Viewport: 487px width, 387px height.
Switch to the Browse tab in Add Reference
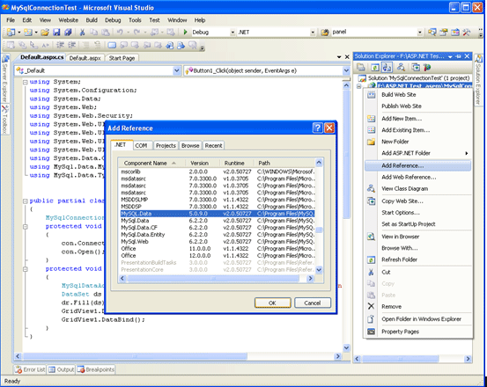click(x=190, y=145)
